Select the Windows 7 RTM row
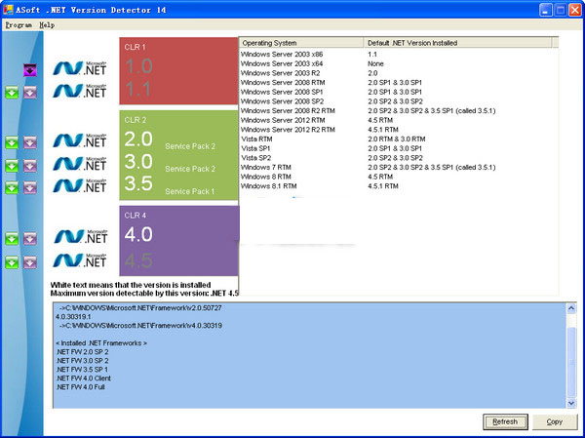 click(x=399, y=167)
